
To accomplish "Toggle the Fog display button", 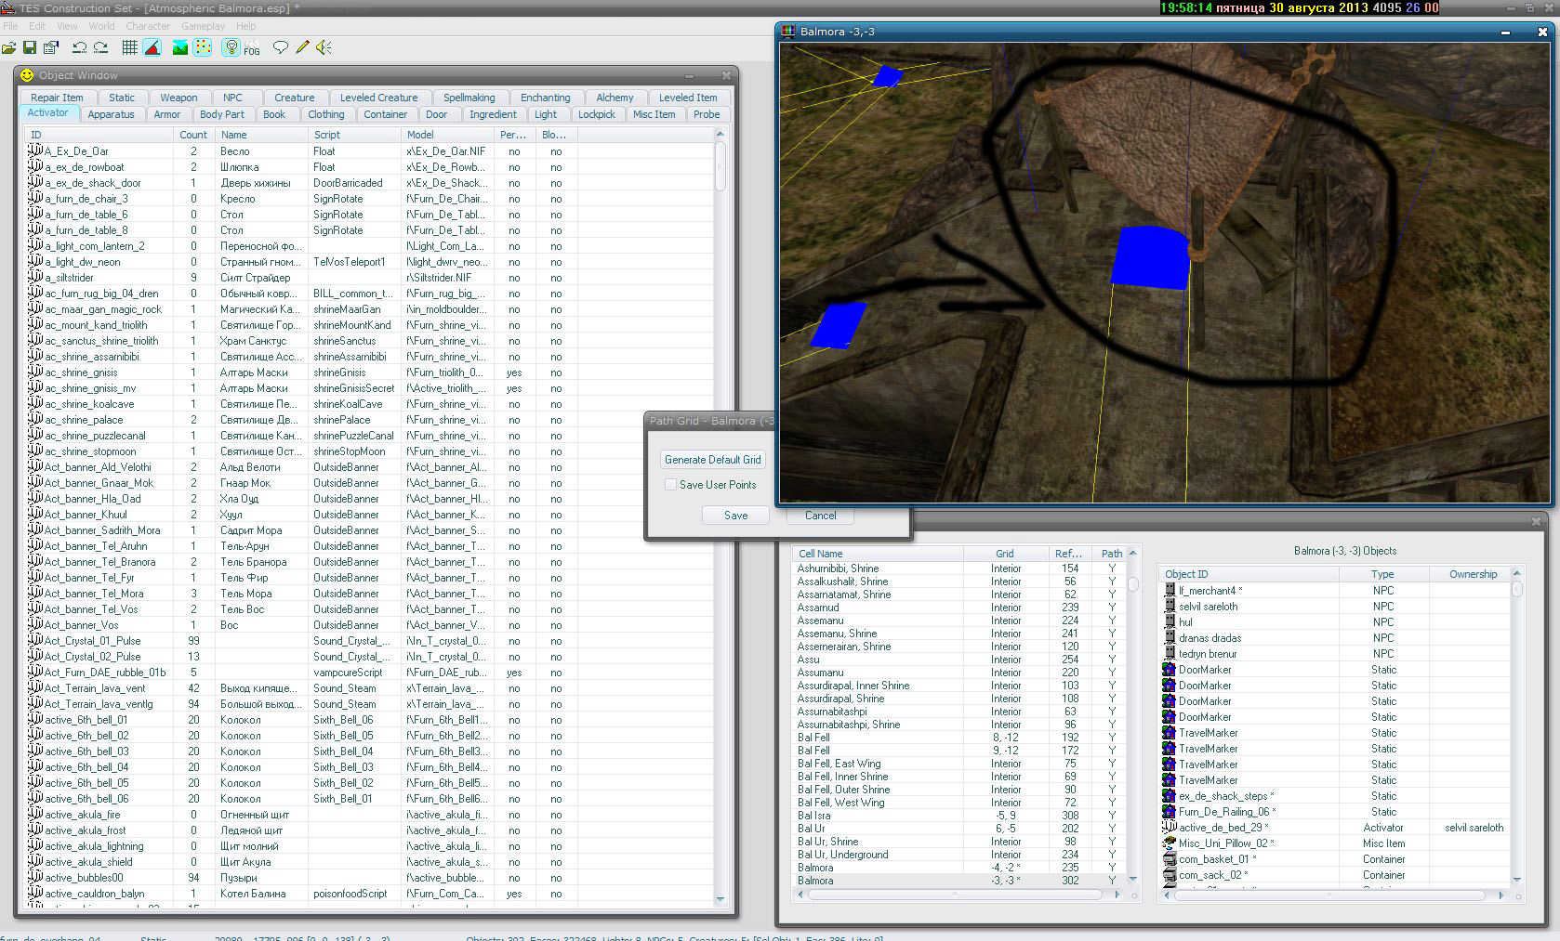I will click(252, 48).
